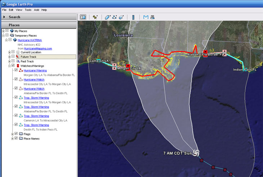Viewport: 263px width, 177px height.
Task: Click the Hurricane Warning link
Action: (35, 71)
